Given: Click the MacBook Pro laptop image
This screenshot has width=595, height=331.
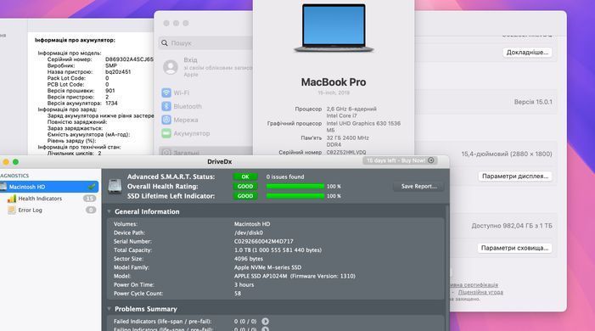Looking at the screenshot, I should tap(334, 29).
